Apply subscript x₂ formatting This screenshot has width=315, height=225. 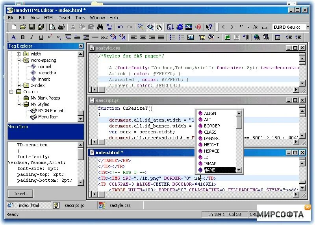tap(59, 37)
